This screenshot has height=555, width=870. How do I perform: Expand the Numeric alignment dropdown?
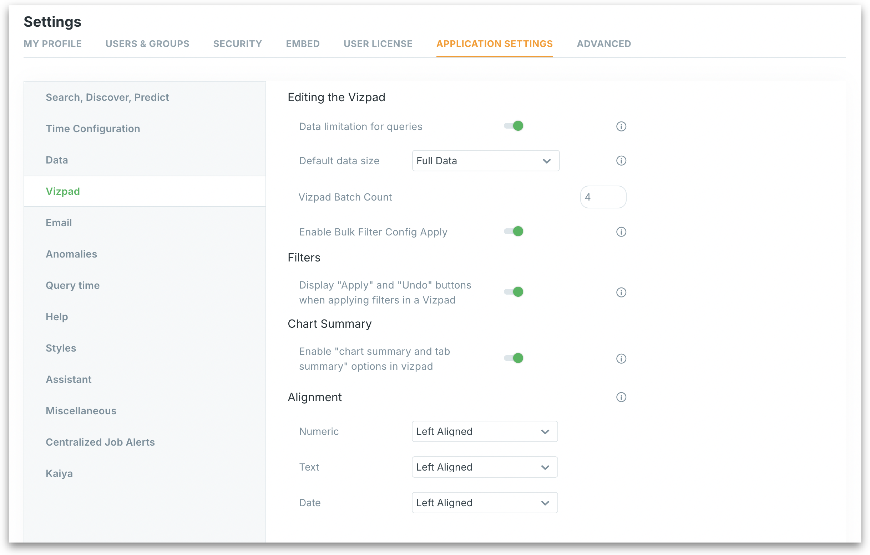(x=485, y=432)
